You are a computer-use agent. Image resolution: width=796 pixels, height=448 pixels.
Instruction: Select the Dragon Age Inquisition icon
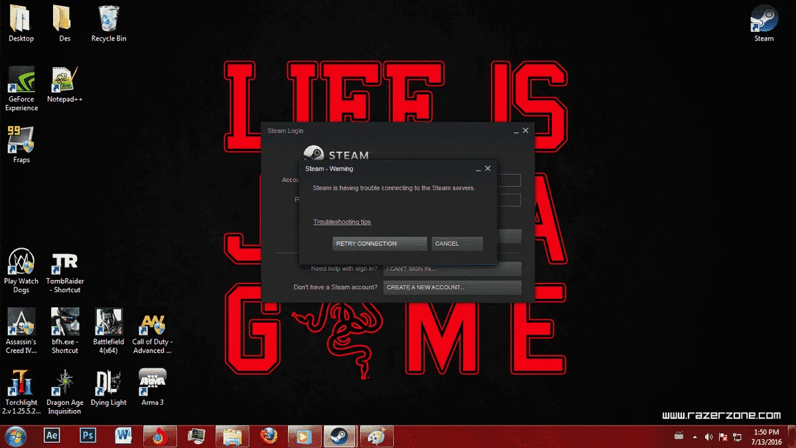(65, 392)
